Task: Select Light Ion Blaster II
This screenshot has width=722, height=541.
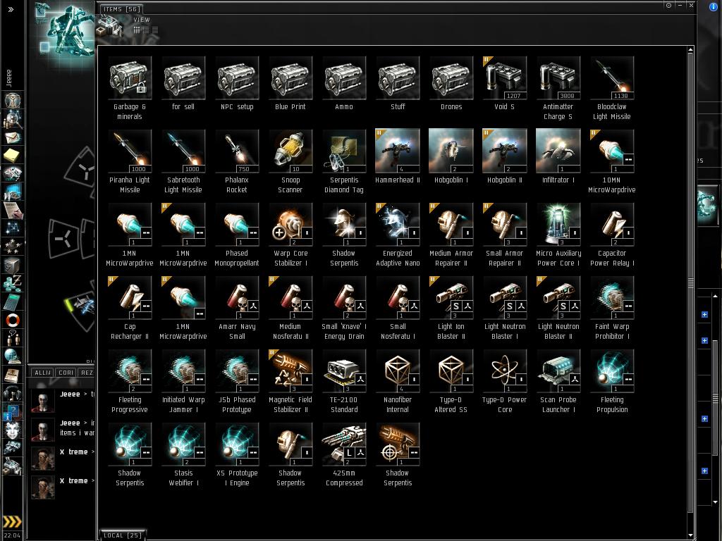Action: pos(451,309)
